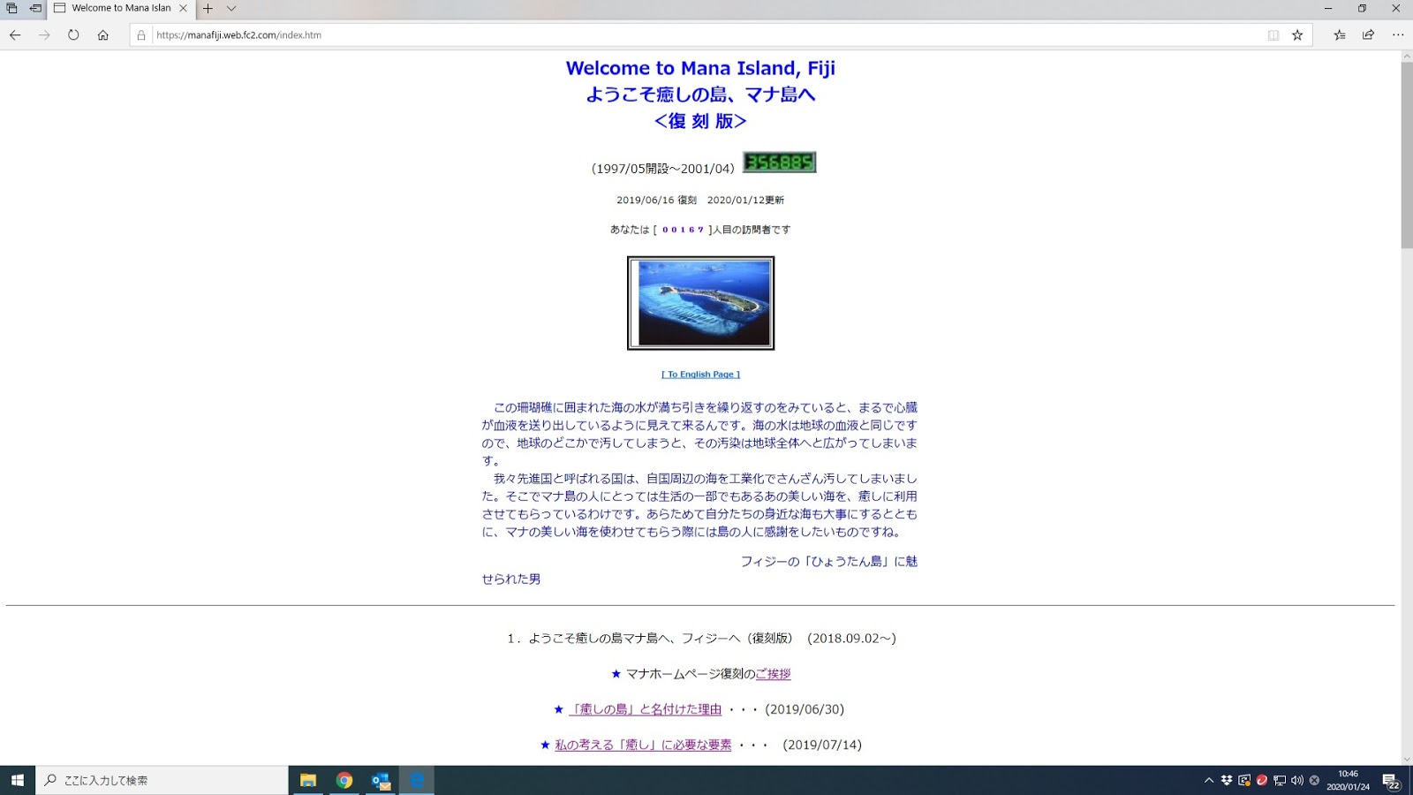Show site info via the lock icon
This screenshot has width=1413, height=795.
[141, 35]
